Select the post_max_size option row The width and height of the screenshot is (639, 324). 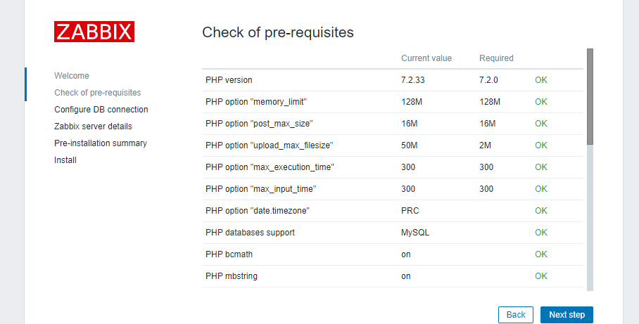[x=393, y=124]
